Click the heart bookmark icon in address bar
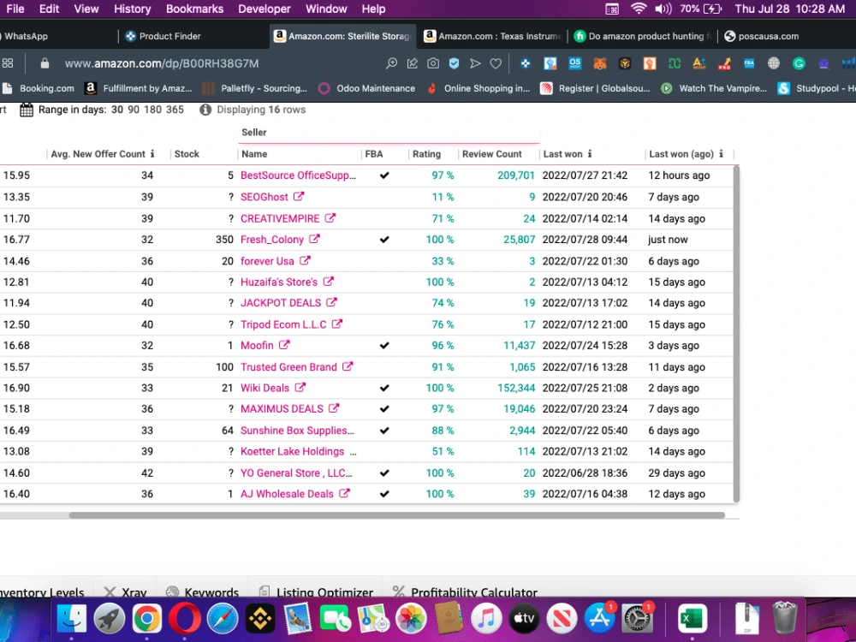This screenshot has height=642, width=856. click(496, 63)
